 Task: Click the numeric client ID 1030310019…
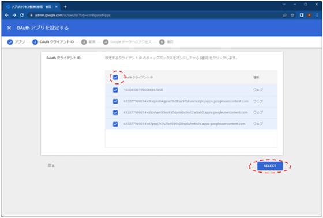143,90
